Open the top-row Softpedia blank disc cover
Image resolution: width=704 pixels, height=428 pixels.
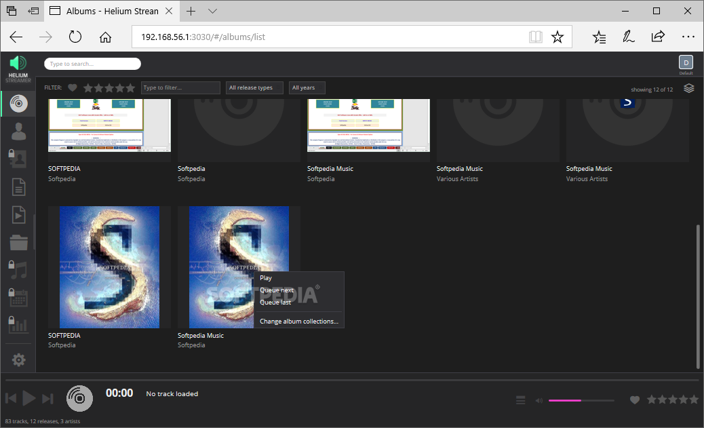tap(239, 130)
